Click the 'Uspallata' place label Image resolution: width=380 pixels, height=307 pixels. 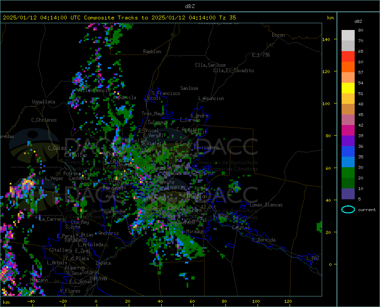(43, 102)
